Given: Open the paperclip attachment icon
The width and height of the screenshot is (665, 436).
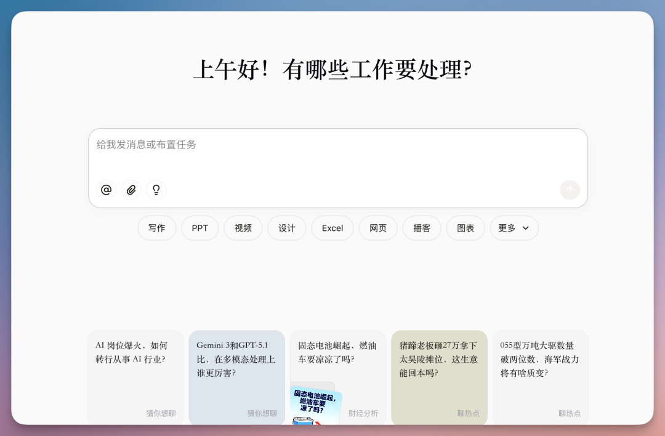Looking at the screenshot, I should tap(131, 190).
